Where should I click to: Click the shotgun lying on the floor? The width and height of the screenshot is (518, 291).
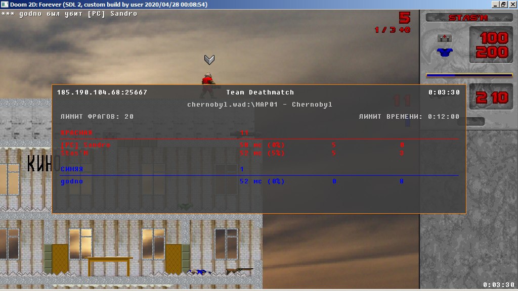(x=239, y=271)
